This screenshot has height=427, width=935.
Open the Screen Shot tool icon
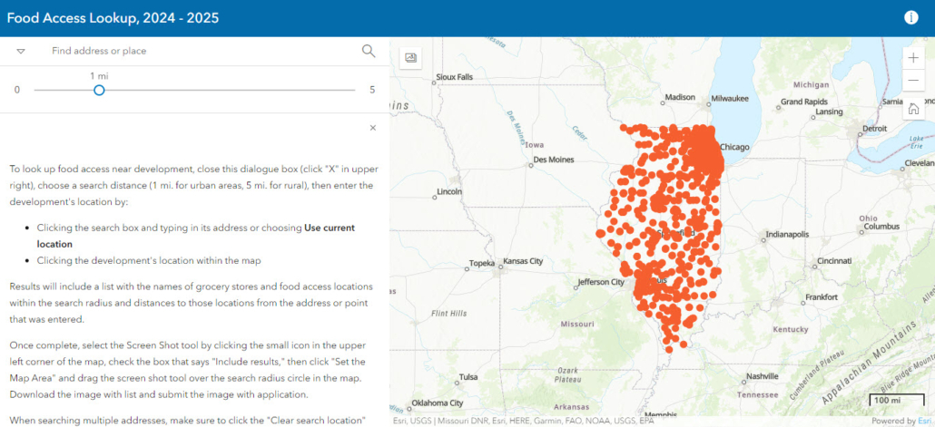(x=411, y=58)
